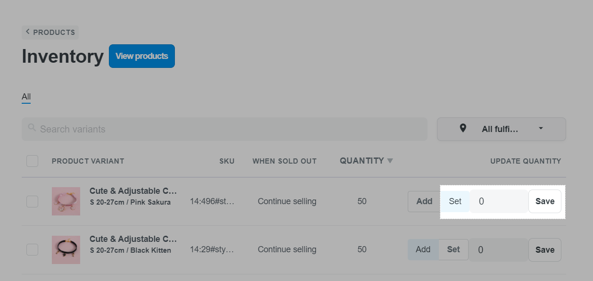Check the Pink Sakura variant checkbox
The height and width of the screenshot is (281, 593).
tap(32, 201)
